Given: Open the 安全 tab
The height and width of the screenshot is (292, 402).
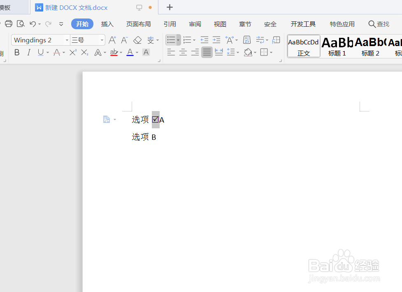Looking at the screenshot, I should point(270,24).
